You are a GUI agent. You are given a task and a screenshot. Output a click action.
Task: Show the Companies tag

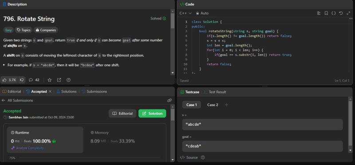point(46,30)
